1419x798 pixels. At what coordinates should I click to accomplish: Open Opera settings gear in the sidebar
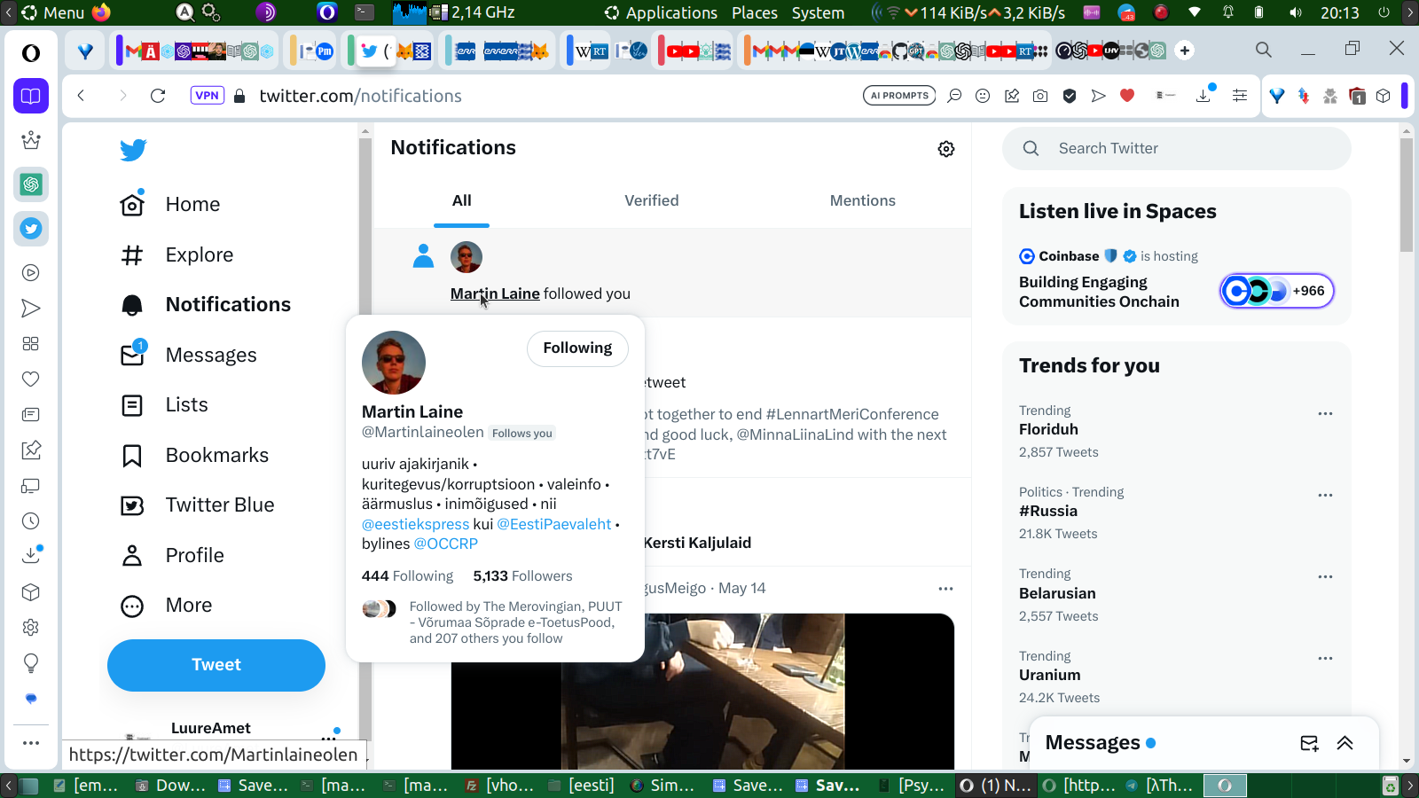(31, 628)
